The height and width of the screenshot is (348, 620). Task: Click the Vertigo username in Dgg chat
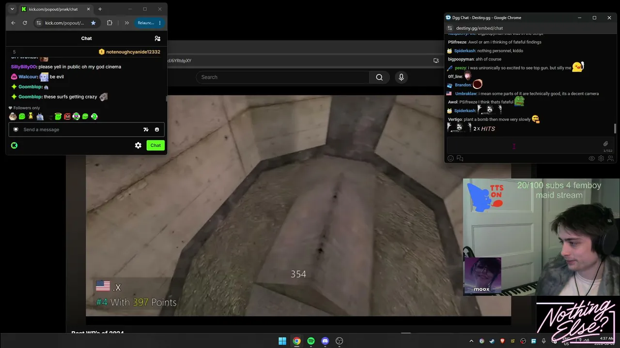[455, 119]
